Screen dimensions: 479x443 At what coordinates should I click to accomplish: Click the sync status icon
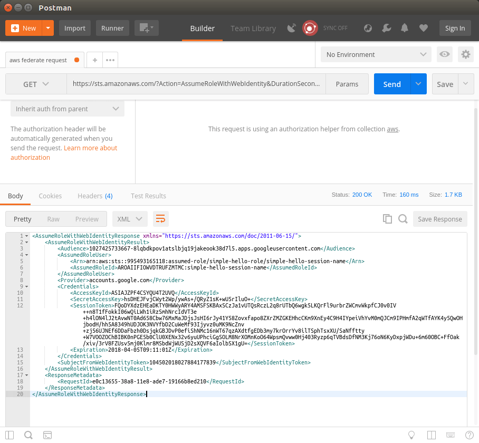pos(310,28)
